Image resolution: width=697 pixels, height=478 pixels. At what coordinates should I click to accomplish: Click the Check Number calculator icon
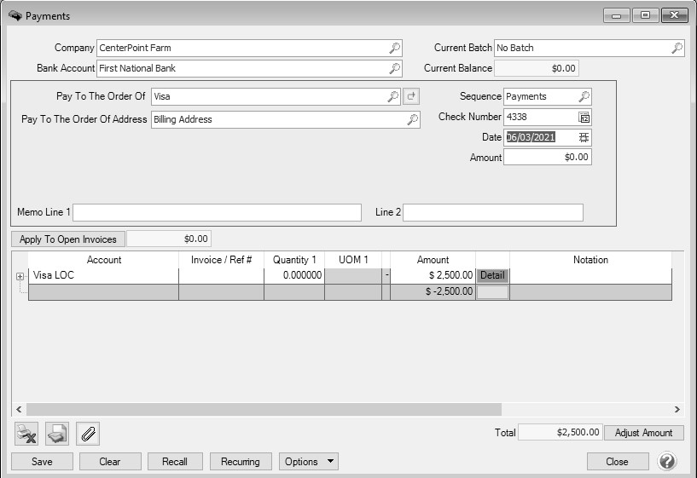point(584,118)
